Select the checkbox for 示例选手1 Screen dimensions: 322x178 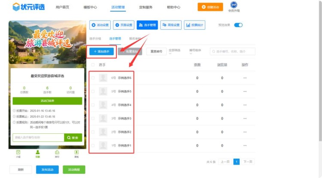[93, 146]
